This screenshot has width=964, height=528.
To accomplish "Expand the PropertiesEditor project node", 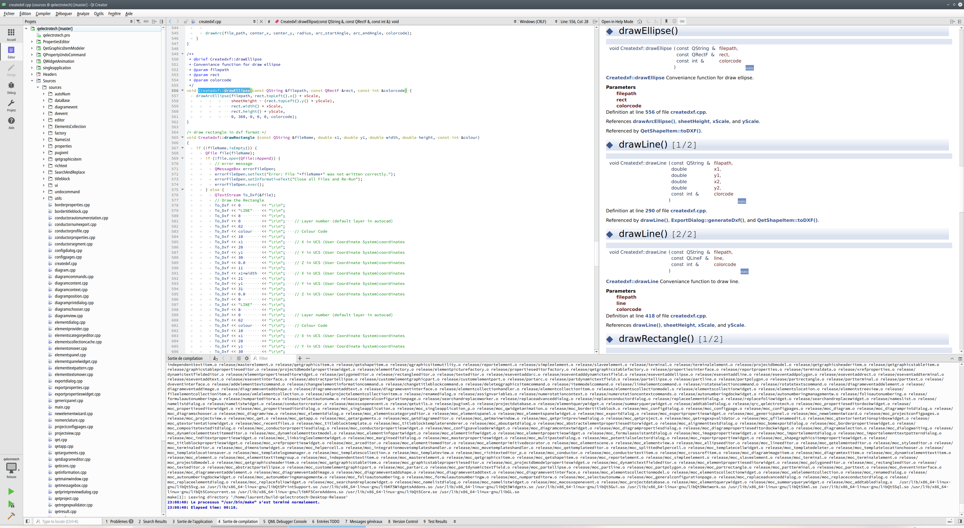I will click(x=32, y=42).
